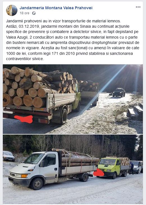Image resolution: width=146 pixels, height=205 pixels.
Task: Open the photo with the white flatbed truck
Action: point(73,169)
